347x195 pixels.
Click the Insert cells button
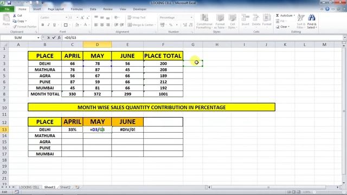(245, 21)
